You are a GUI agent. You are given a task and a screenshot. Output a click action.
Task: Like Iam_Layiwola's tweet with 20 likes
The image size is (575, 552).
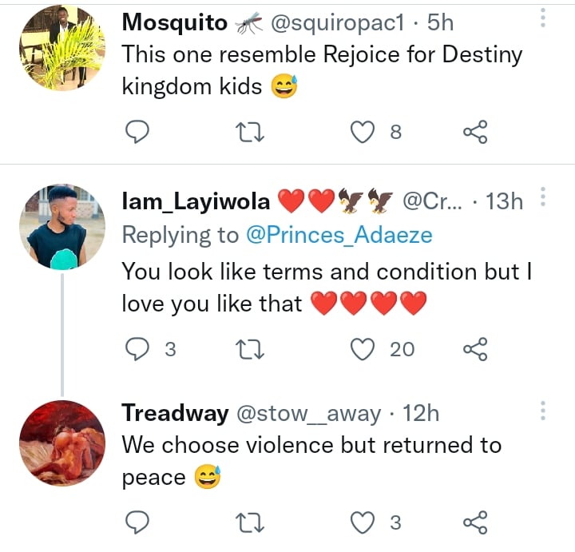click(x=364, y=347)
